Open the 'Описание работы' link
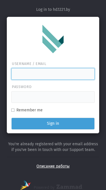106x190 pixels. click(x=53, y=166)
